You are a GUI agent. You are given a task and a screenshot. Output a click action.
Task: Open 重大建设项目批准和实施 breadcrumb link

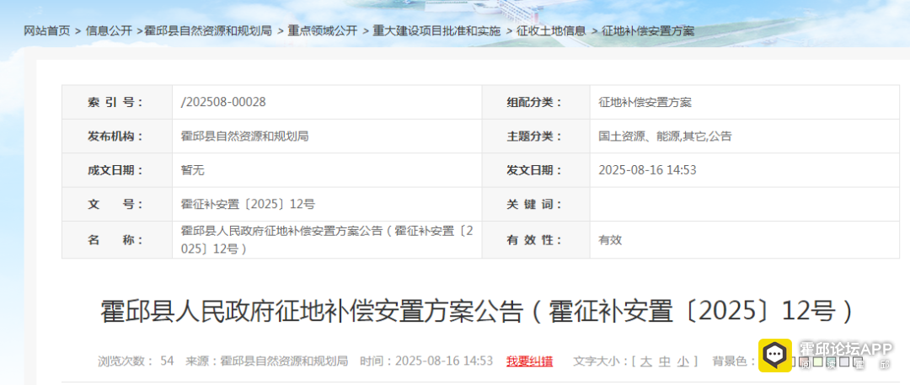tap(436, 30)
